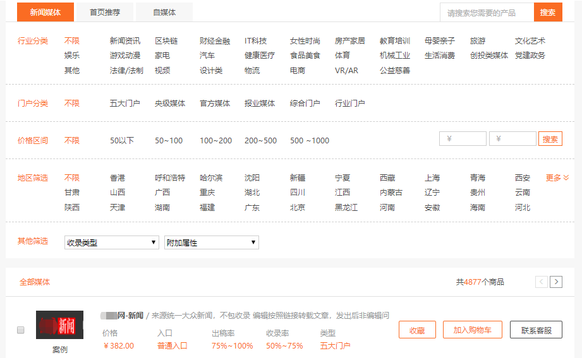Choose the 100~200 price range
Image resolution: width=582 pixels, height=358 pixels.
click(x=215, y=140)
